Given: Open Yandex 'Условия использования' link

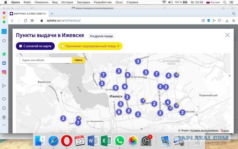Looking at the screenshot, I should click(x=204, y=130).
